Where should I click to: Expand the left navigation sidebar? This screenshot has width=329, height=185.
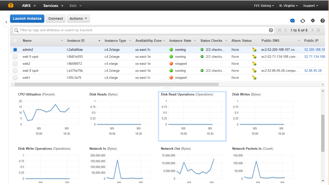6,22
